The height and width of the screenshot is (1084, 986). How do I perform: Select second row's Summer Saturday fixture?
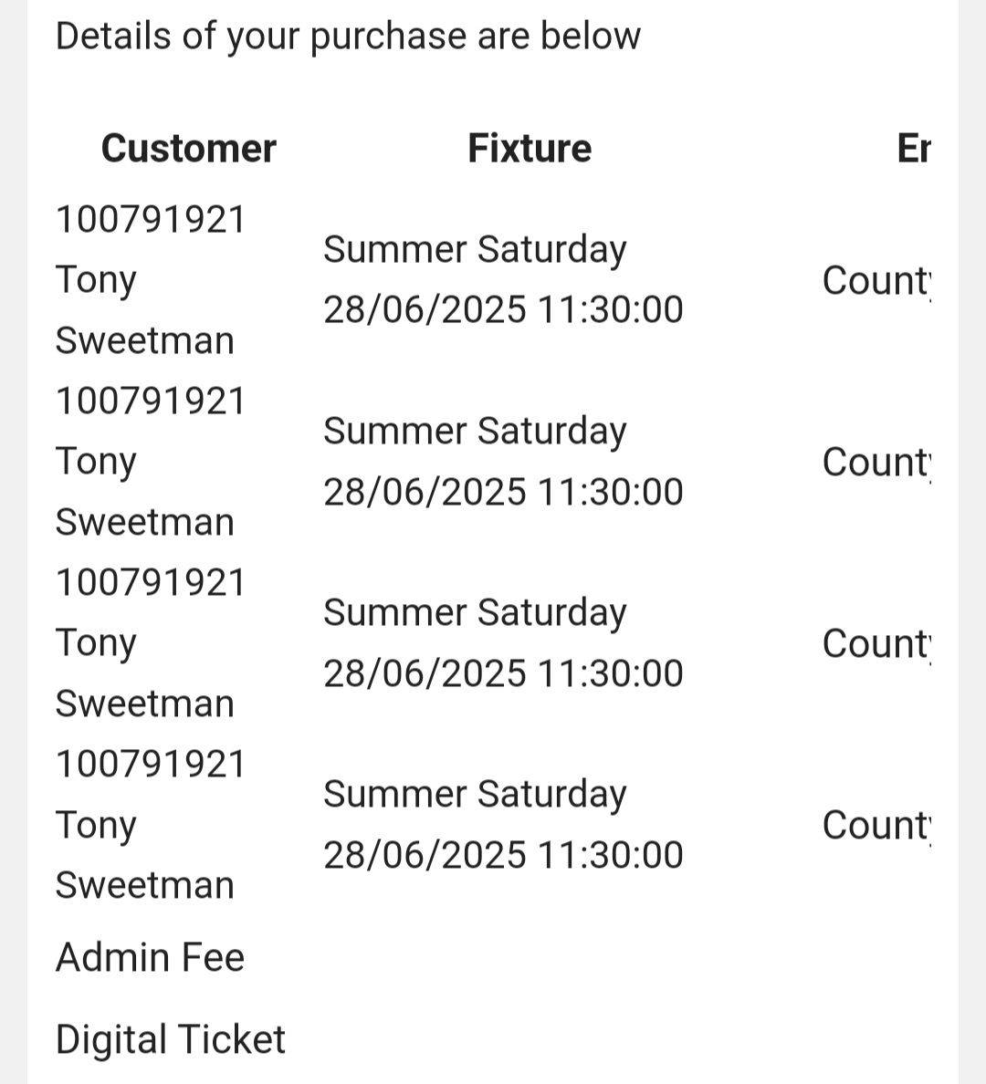click(x=475, y=432)
